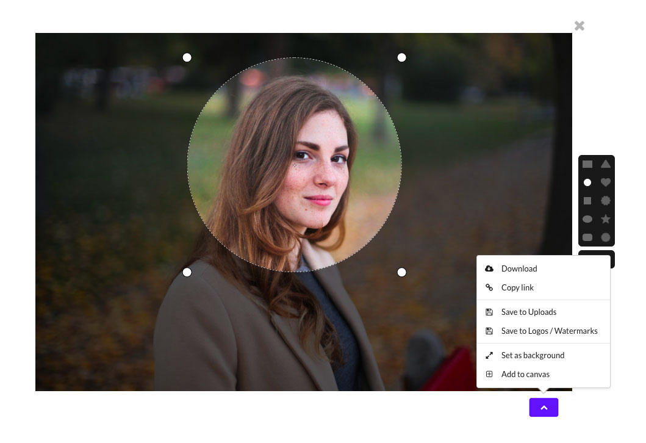
Task: Select the star crop shape
Action: pyautogui.click(x=606, y=219)
